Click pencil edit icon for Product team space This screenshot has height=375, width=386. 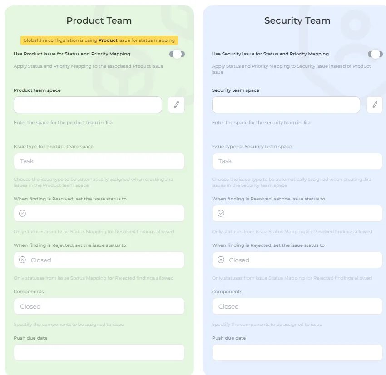176,105
